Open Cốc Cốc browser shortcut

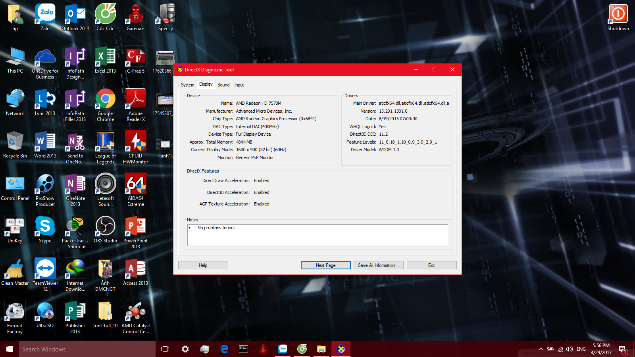pyautogui.click(x=105, y=17)
